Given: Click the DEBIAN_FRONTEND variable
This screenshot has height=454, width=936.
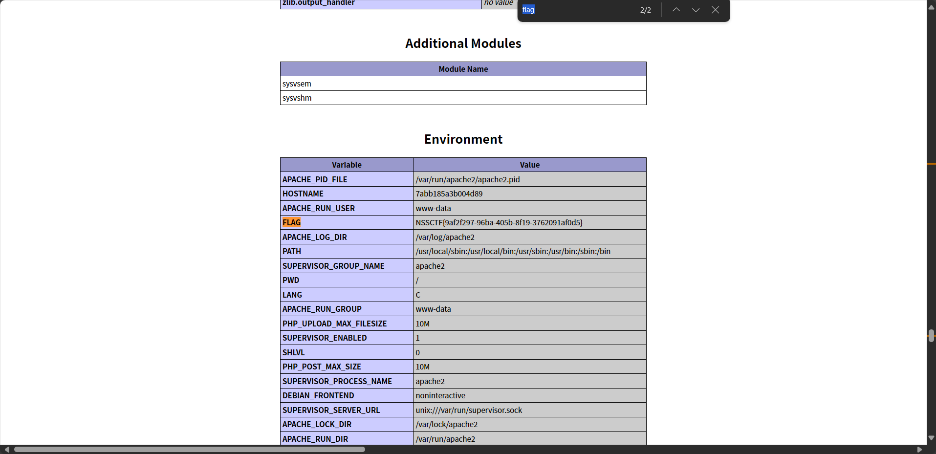Looking at the screenshot, I should [x=318, y=395].
